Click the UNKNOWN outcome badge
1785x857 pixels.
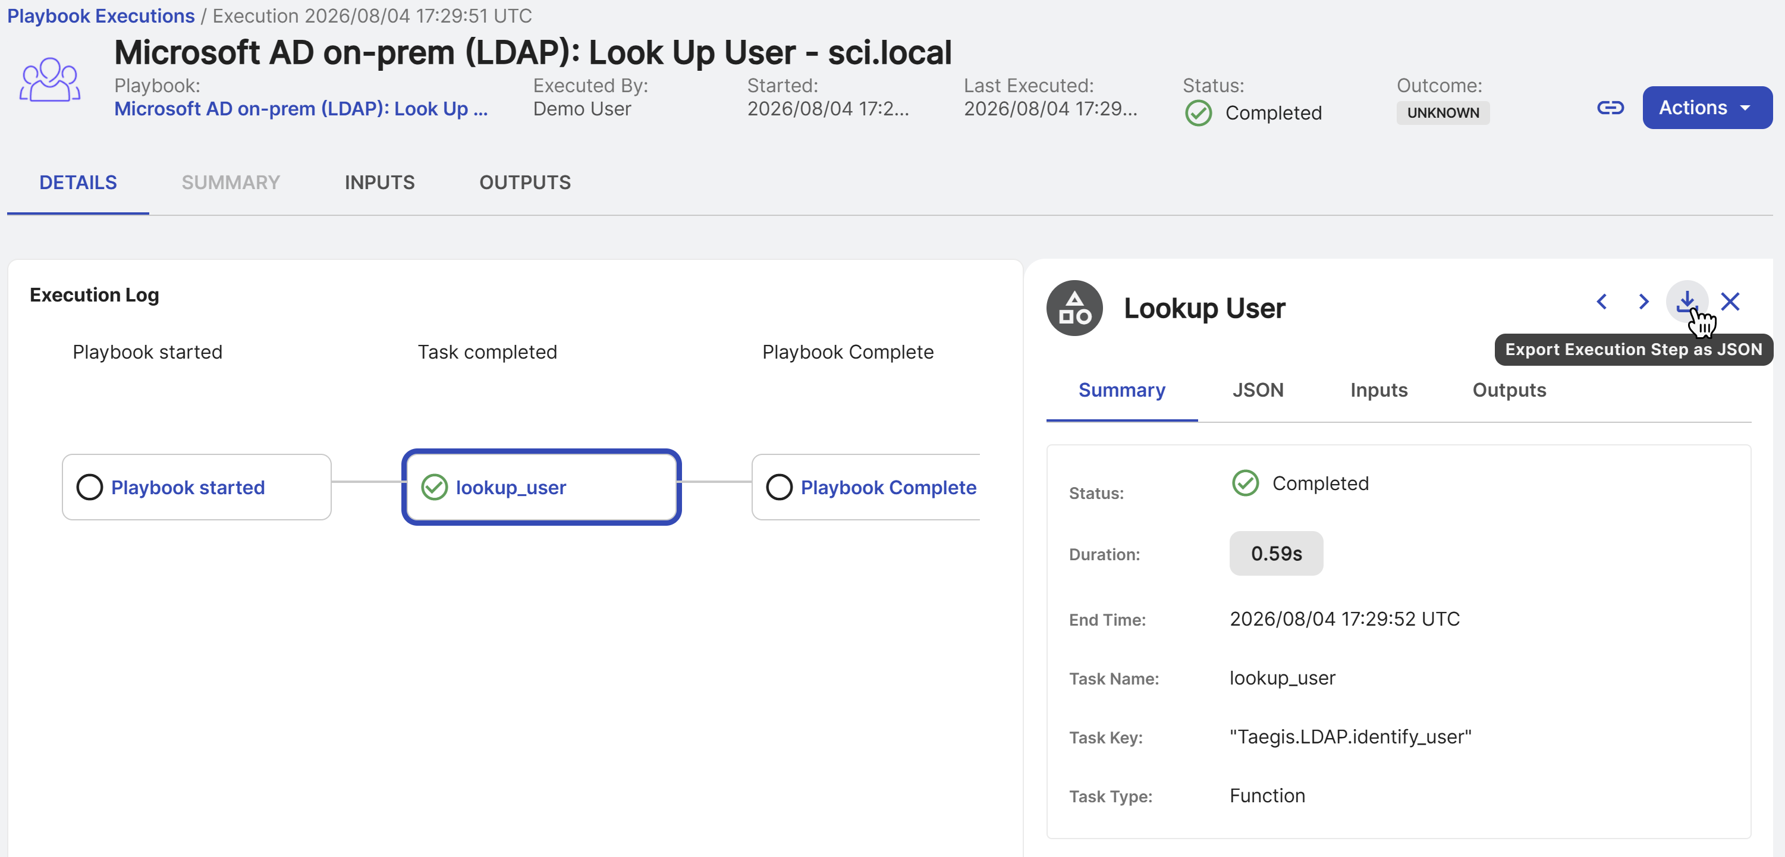[x=1443, y=112]
